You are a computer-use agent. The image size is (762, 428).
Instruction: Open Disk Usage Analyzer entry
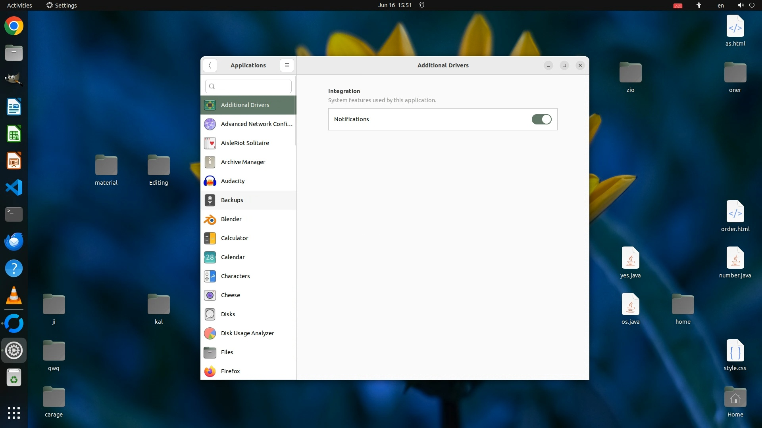pos(247,333)
